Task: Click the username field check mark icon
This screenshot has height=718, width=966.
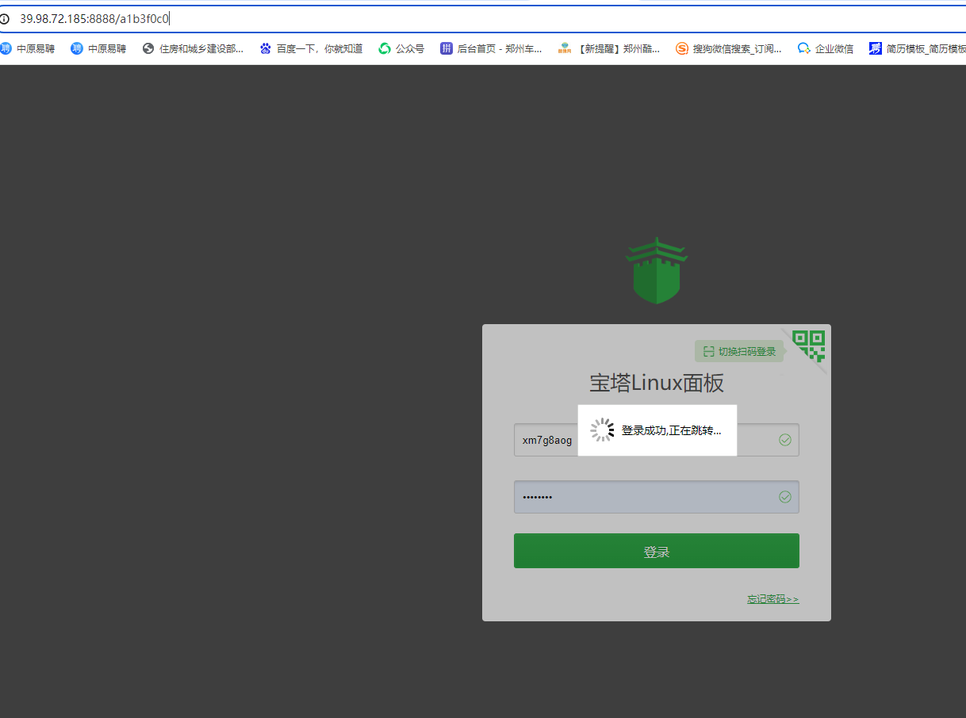Action: point(785,440)
